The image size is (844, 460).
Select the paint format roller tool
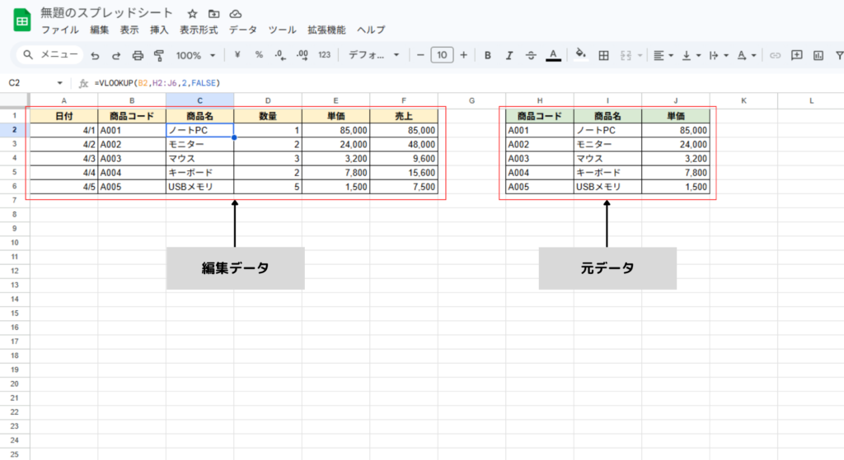159,55
